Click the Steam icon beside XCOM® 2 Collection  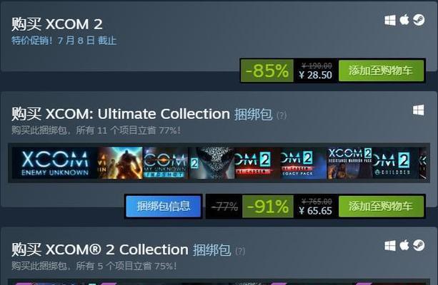pos(419,245)
